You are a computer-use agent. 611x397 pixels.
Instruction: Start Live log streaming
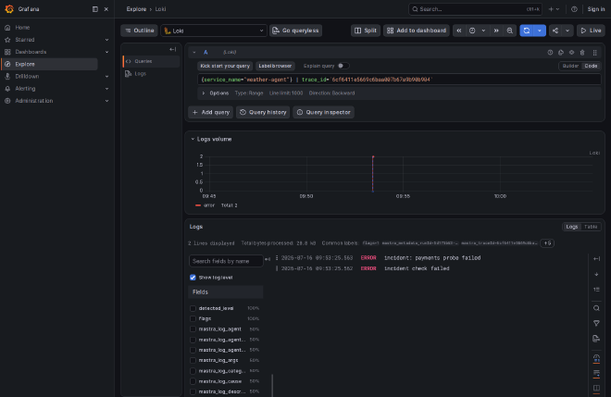pos(591,31)
